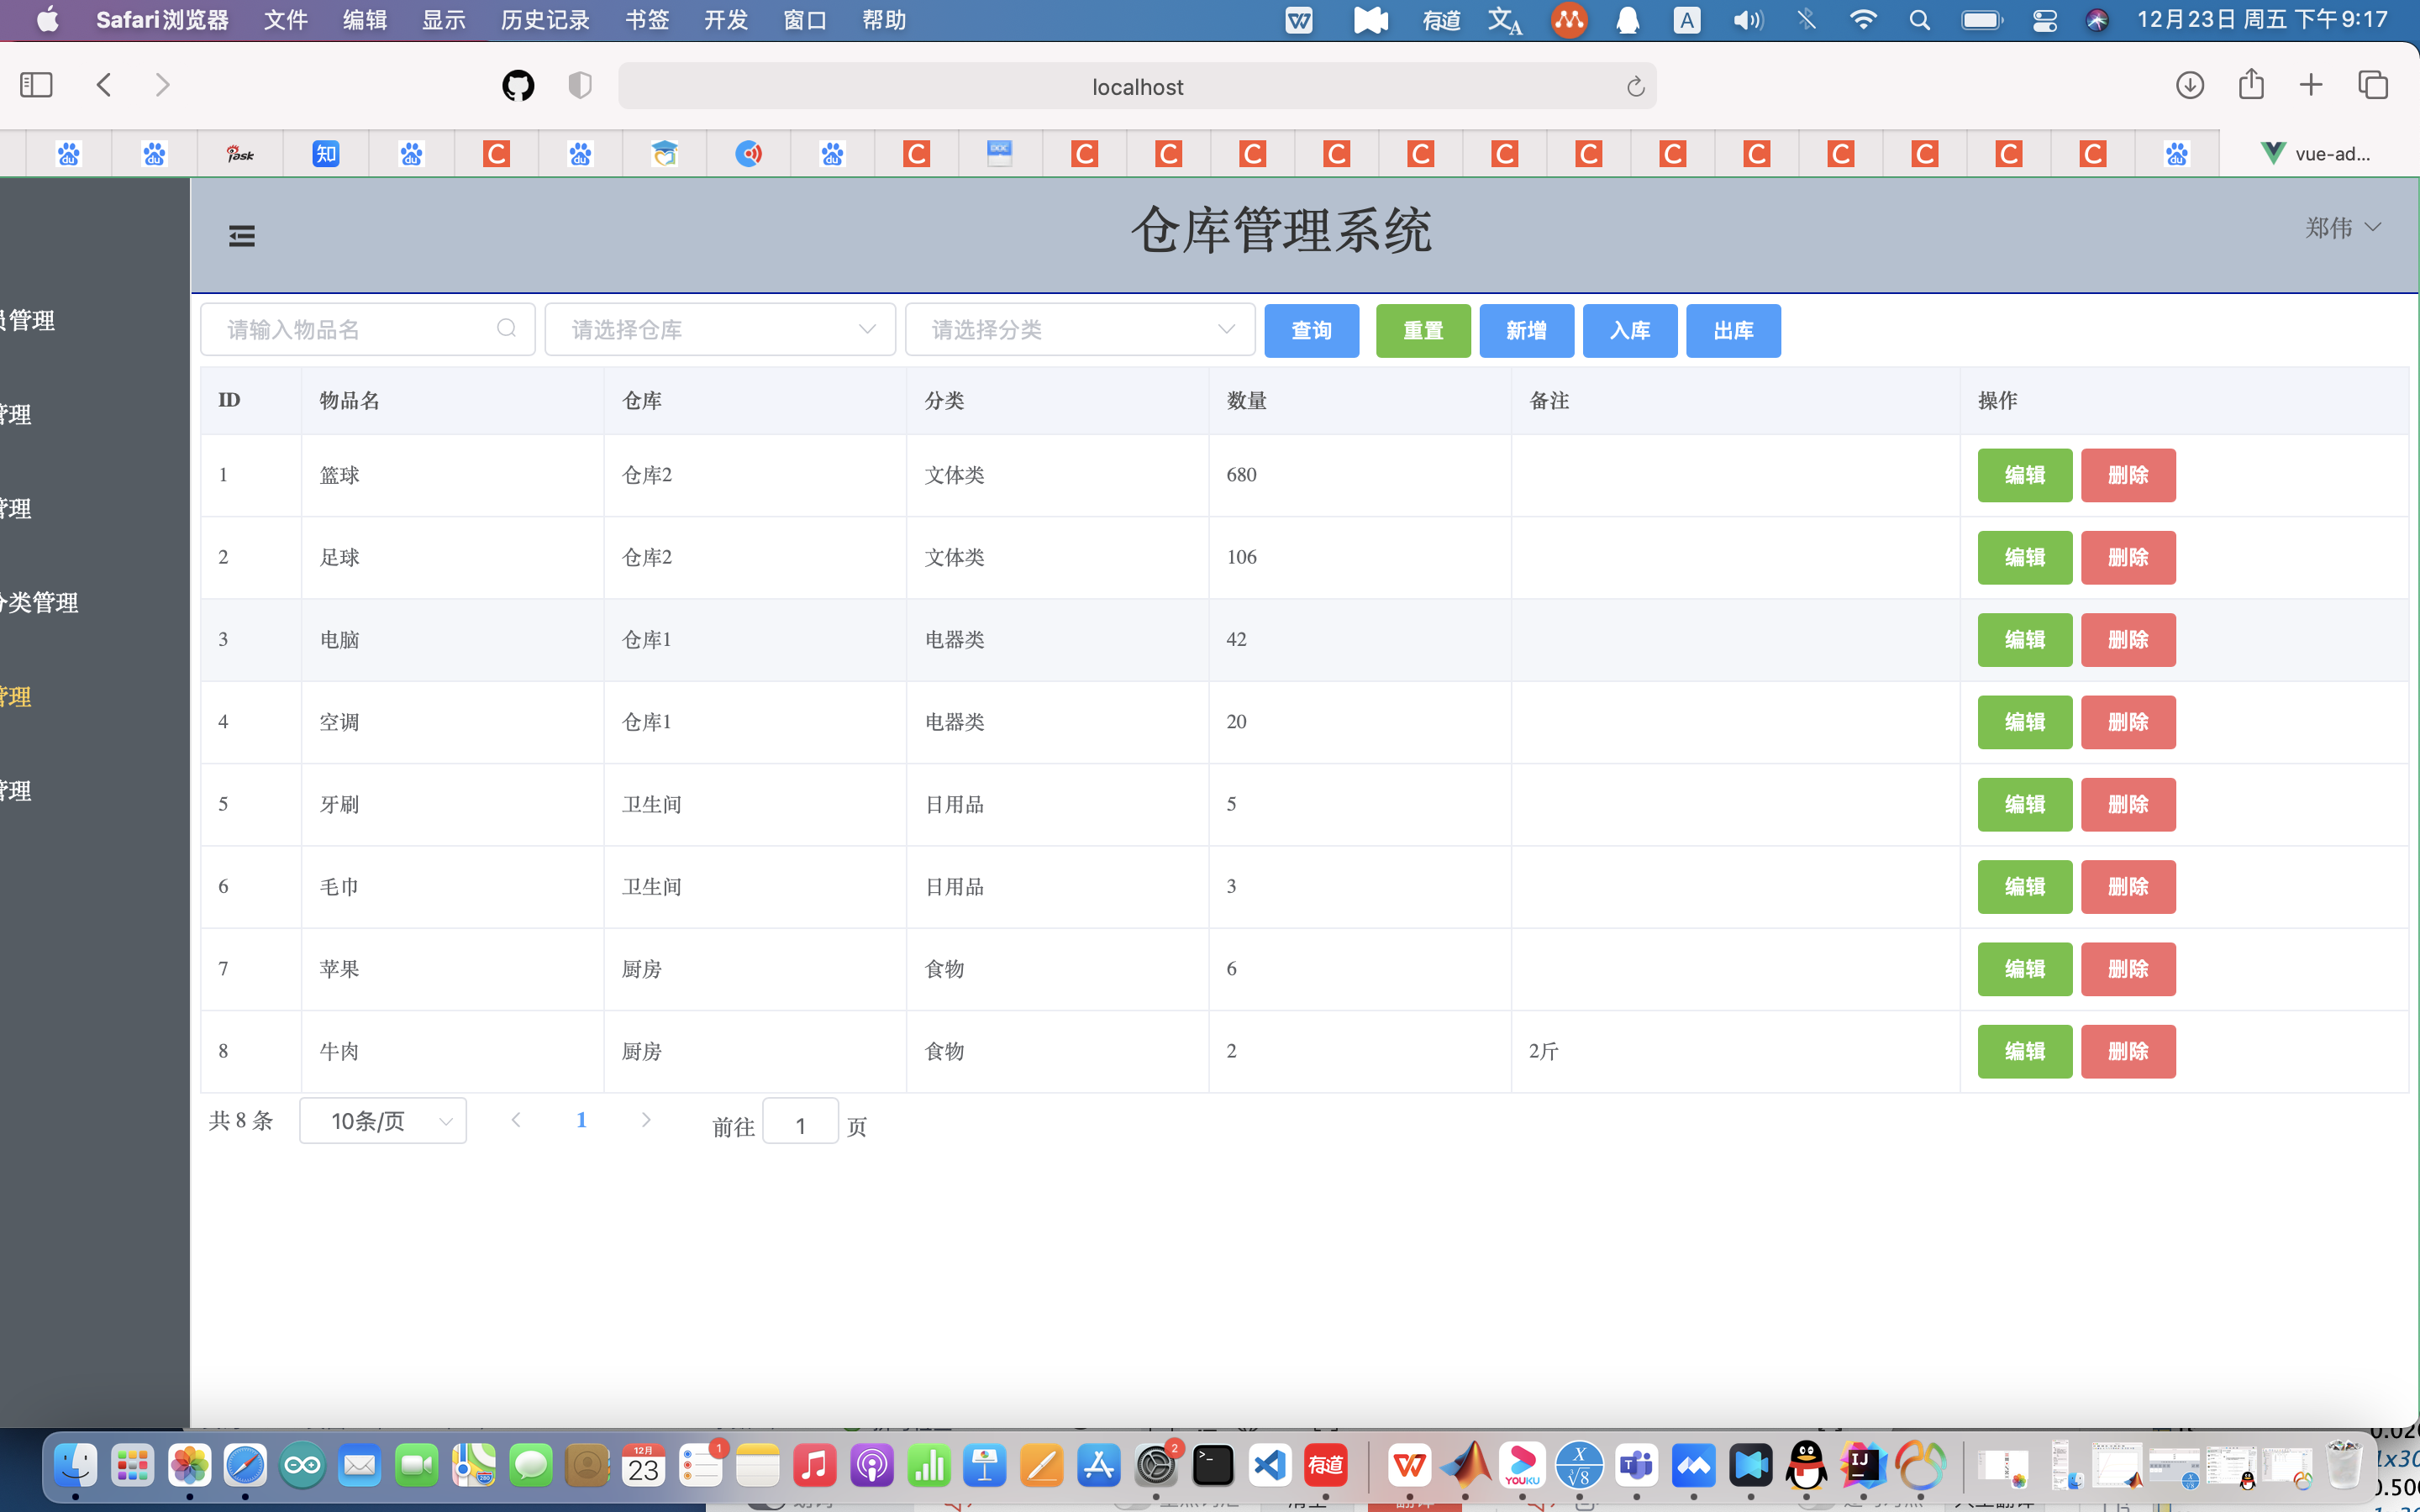Edit the 电脑 row
The image size is (2420, 1512).
tap(2025, 640)
